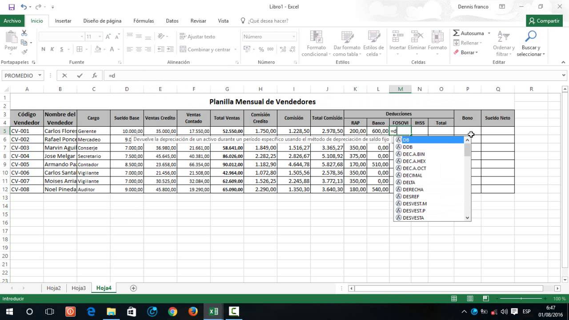Apply bold with the N button

pos(43,49)
